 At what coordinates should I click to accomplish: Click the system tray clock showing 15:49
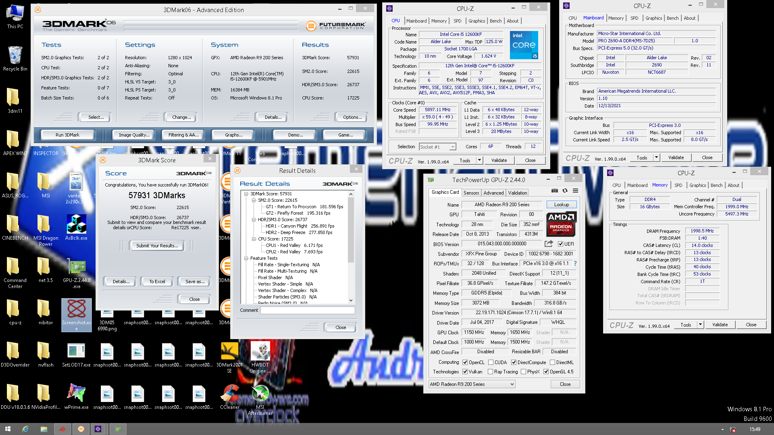pyautogui.click(x=755, y=429)
